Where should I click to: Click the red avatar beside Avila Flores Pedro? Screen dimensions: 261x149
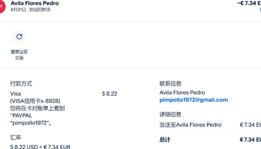2,7
